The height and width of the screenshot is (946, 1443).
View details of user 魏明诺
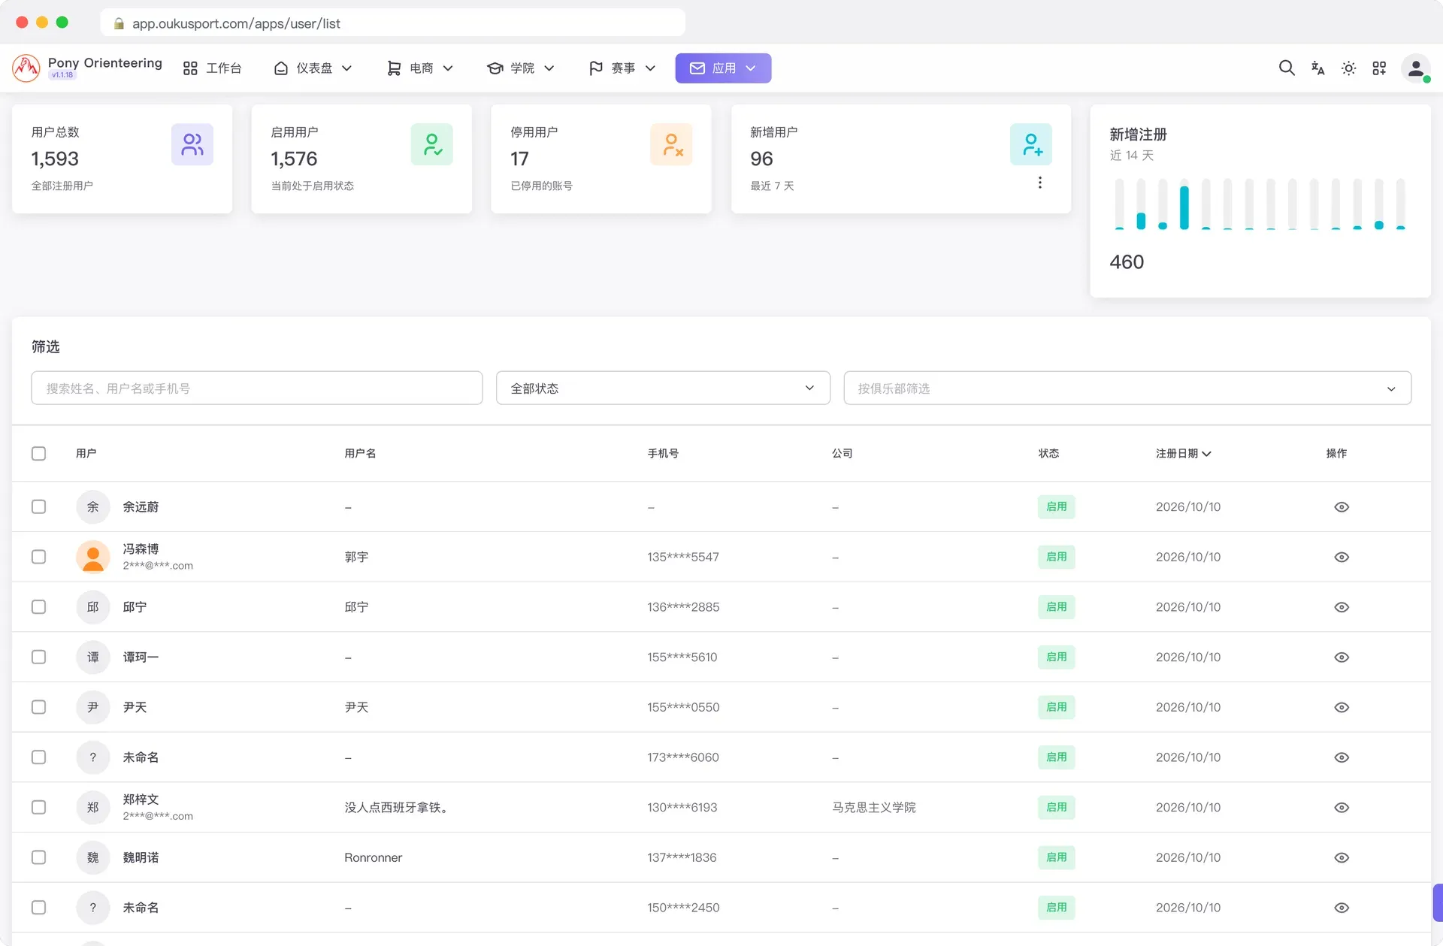click(x=1342, y=858)
